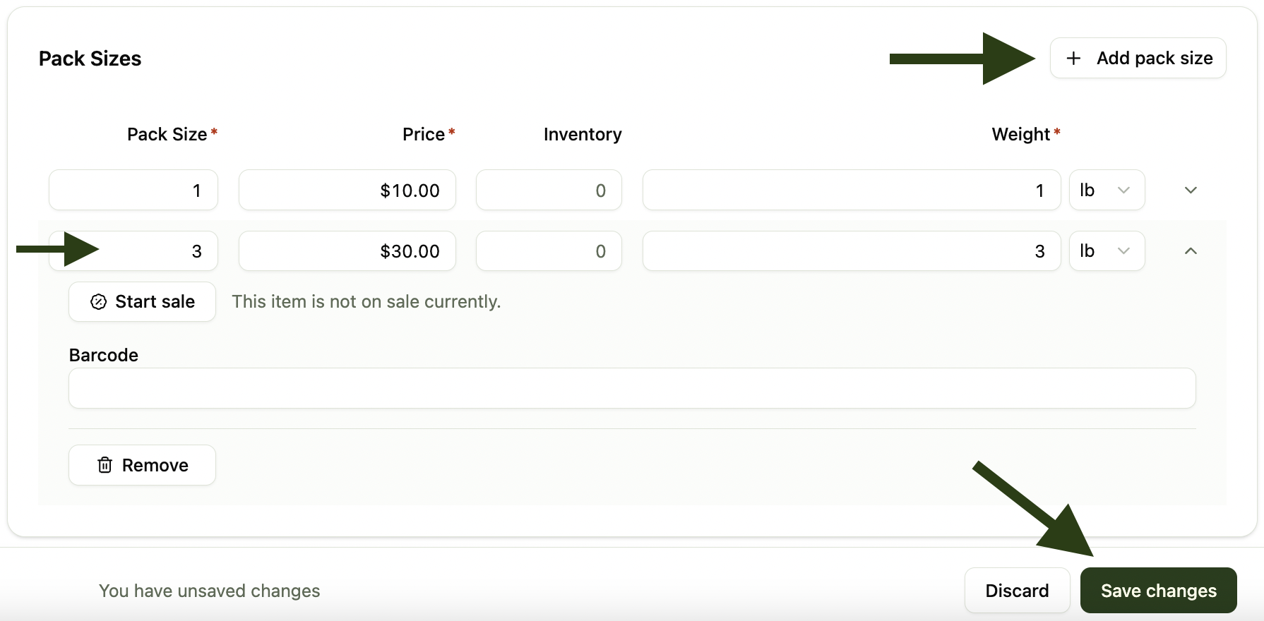Remove the second pack size
The width and height of the screenshot is (1264, 621).
coord(142,465)
